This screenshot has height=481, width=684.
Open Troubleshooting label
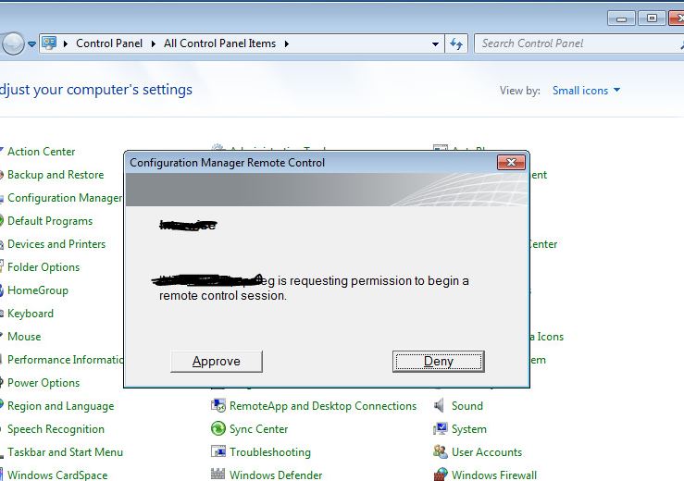[270, 451]
